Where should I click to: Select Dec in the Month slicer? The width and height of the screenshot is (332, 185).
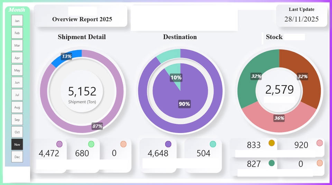point(17,157)
